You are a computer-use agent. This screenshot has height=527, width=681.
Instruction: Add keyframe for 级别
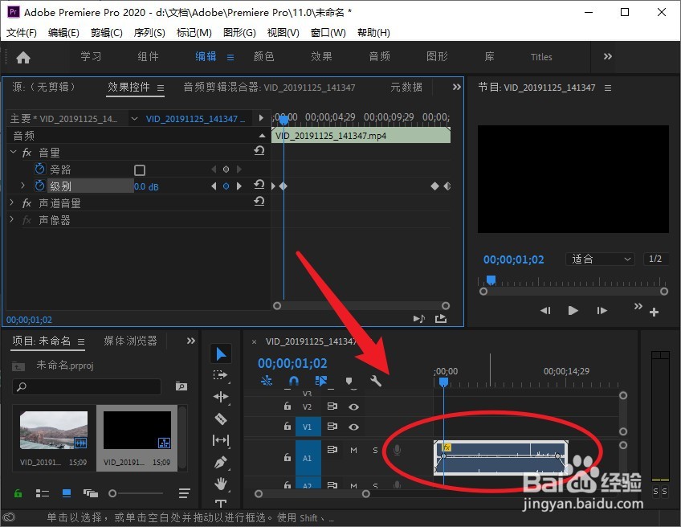pos(226,186)
